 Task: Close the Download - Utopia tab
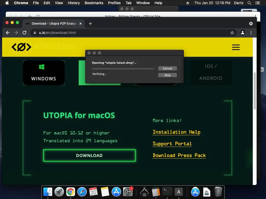tap(81, 24)
